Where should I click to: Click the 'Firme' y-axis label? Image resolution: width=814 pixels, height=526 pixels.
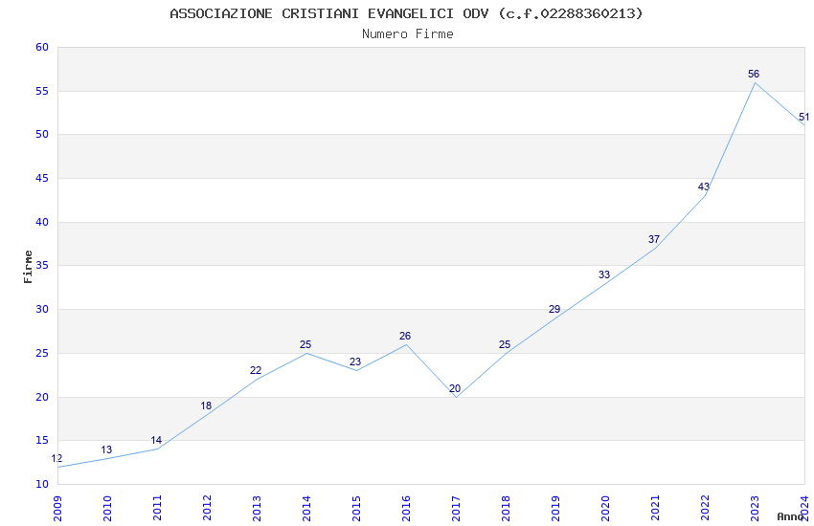point(28,267)
